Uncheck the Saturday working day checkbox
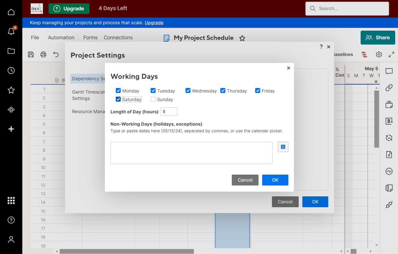This screenshot has height=254, width=398. pos(118,99)
